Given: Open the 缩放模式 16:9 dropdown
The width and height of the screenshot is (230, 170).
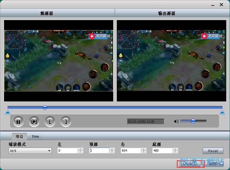Looking at the screenshot, I should click(x=30, y=151).
